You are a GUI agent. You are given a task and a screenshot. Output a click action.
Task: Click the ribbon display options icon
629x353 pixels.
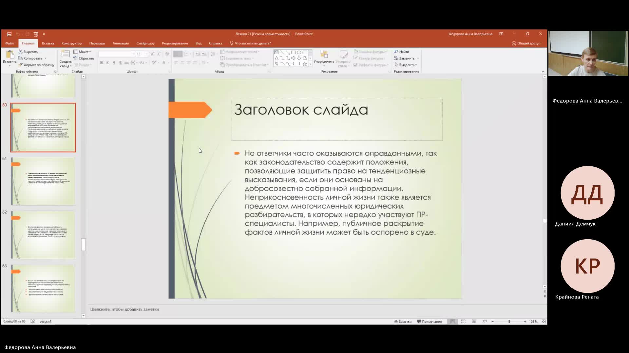click(501, 34)
